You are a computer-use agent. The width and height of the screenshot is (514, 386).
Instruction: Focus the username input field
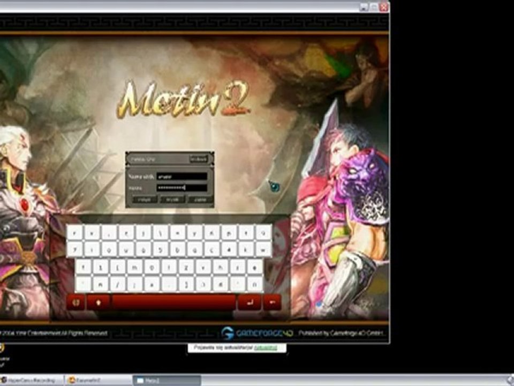pos(182,176)
